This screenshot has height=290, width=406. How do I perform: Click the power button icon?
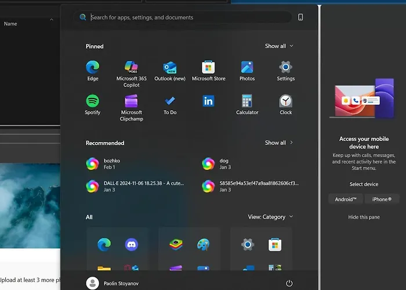point(289,283)
